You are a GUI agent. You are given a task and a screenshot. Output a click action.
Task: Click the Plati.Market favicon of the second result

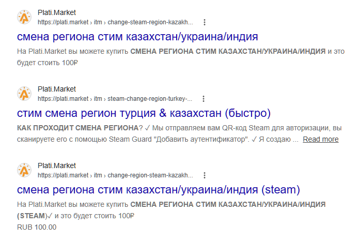[24, 94]
